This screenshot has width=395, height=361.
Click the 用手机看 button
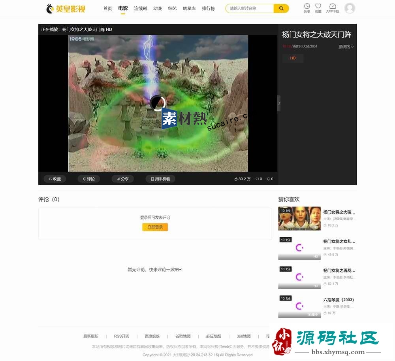[x=160, y=179]
